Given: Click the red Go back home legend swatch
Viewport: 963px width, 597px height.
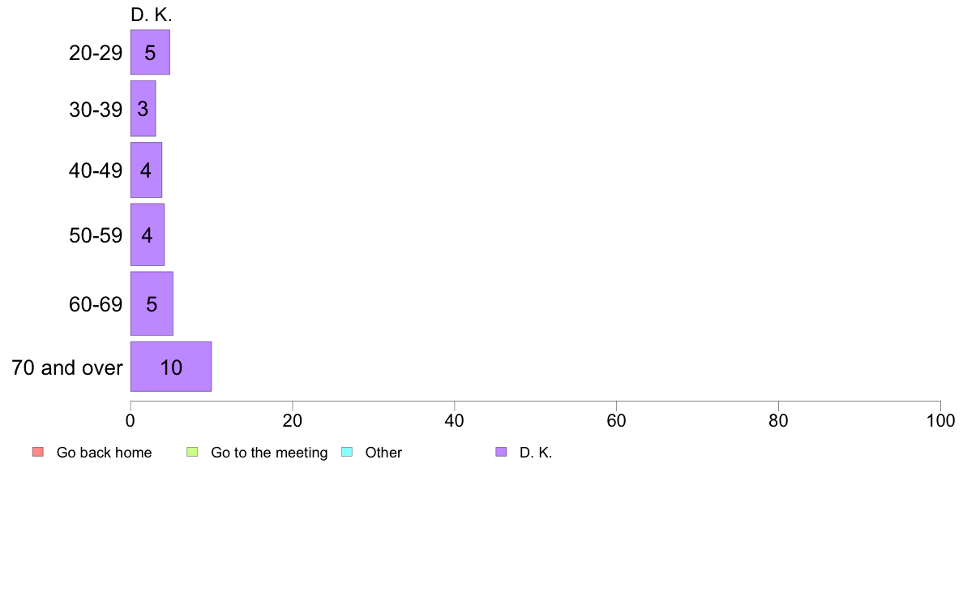Looking at the screenshot, I should 37,452.
